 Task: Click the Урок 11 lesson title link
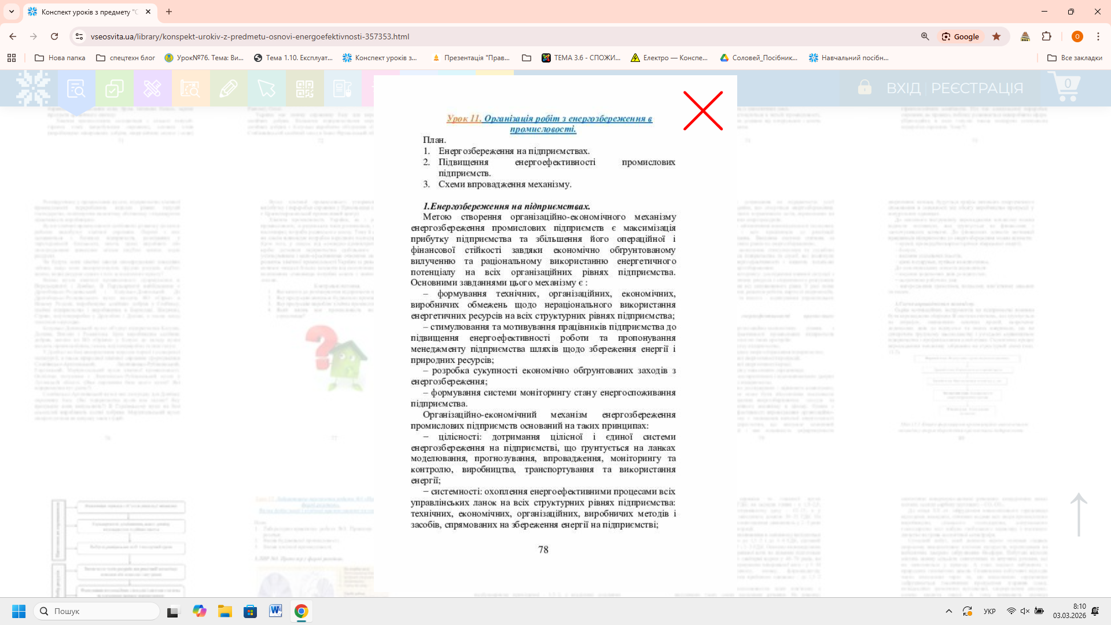click(549, 124)
